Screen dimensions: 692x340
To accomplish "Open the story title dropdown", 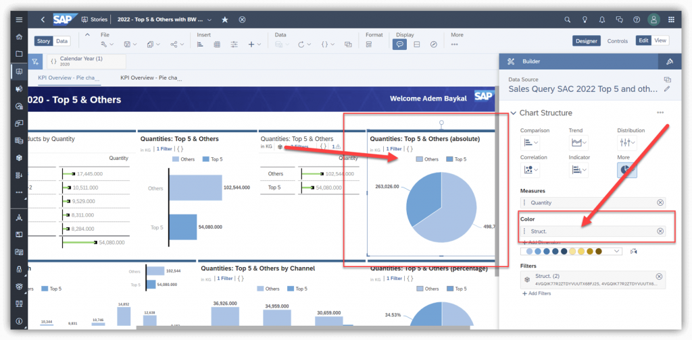I will point(209,20).
